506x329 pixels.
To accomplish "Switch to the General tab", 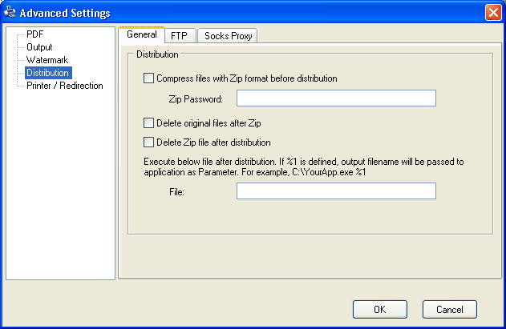I will click(142, 34).
